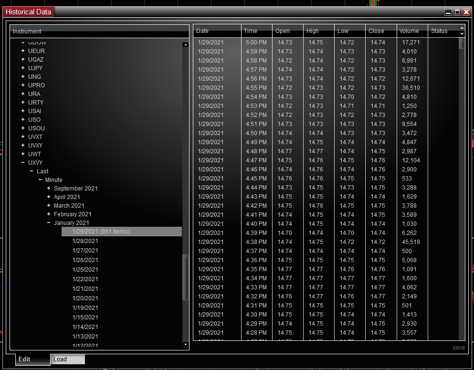
Task: Sort by the Date column header
Action: [x=217, y=31]
